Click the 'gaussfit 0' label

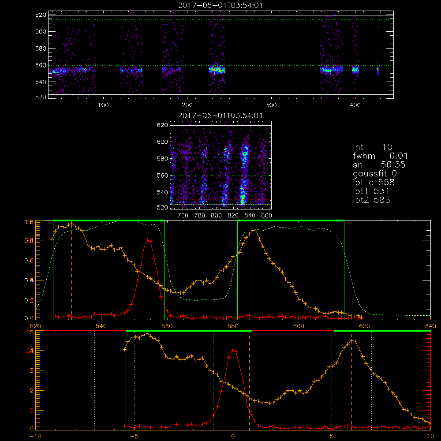coord(375,173)
